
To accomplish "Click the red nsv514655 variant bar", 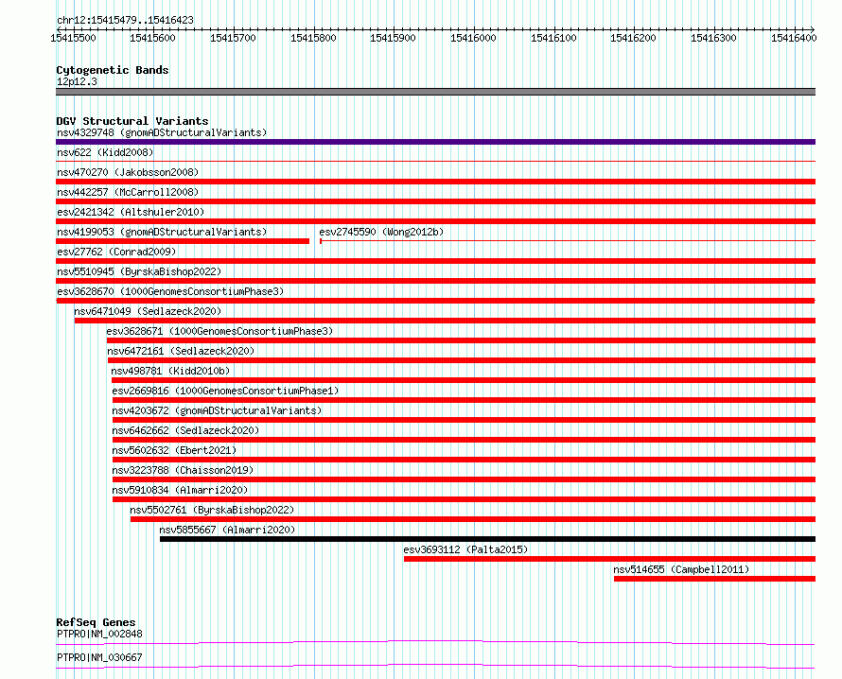I will (x=714, y=579).
